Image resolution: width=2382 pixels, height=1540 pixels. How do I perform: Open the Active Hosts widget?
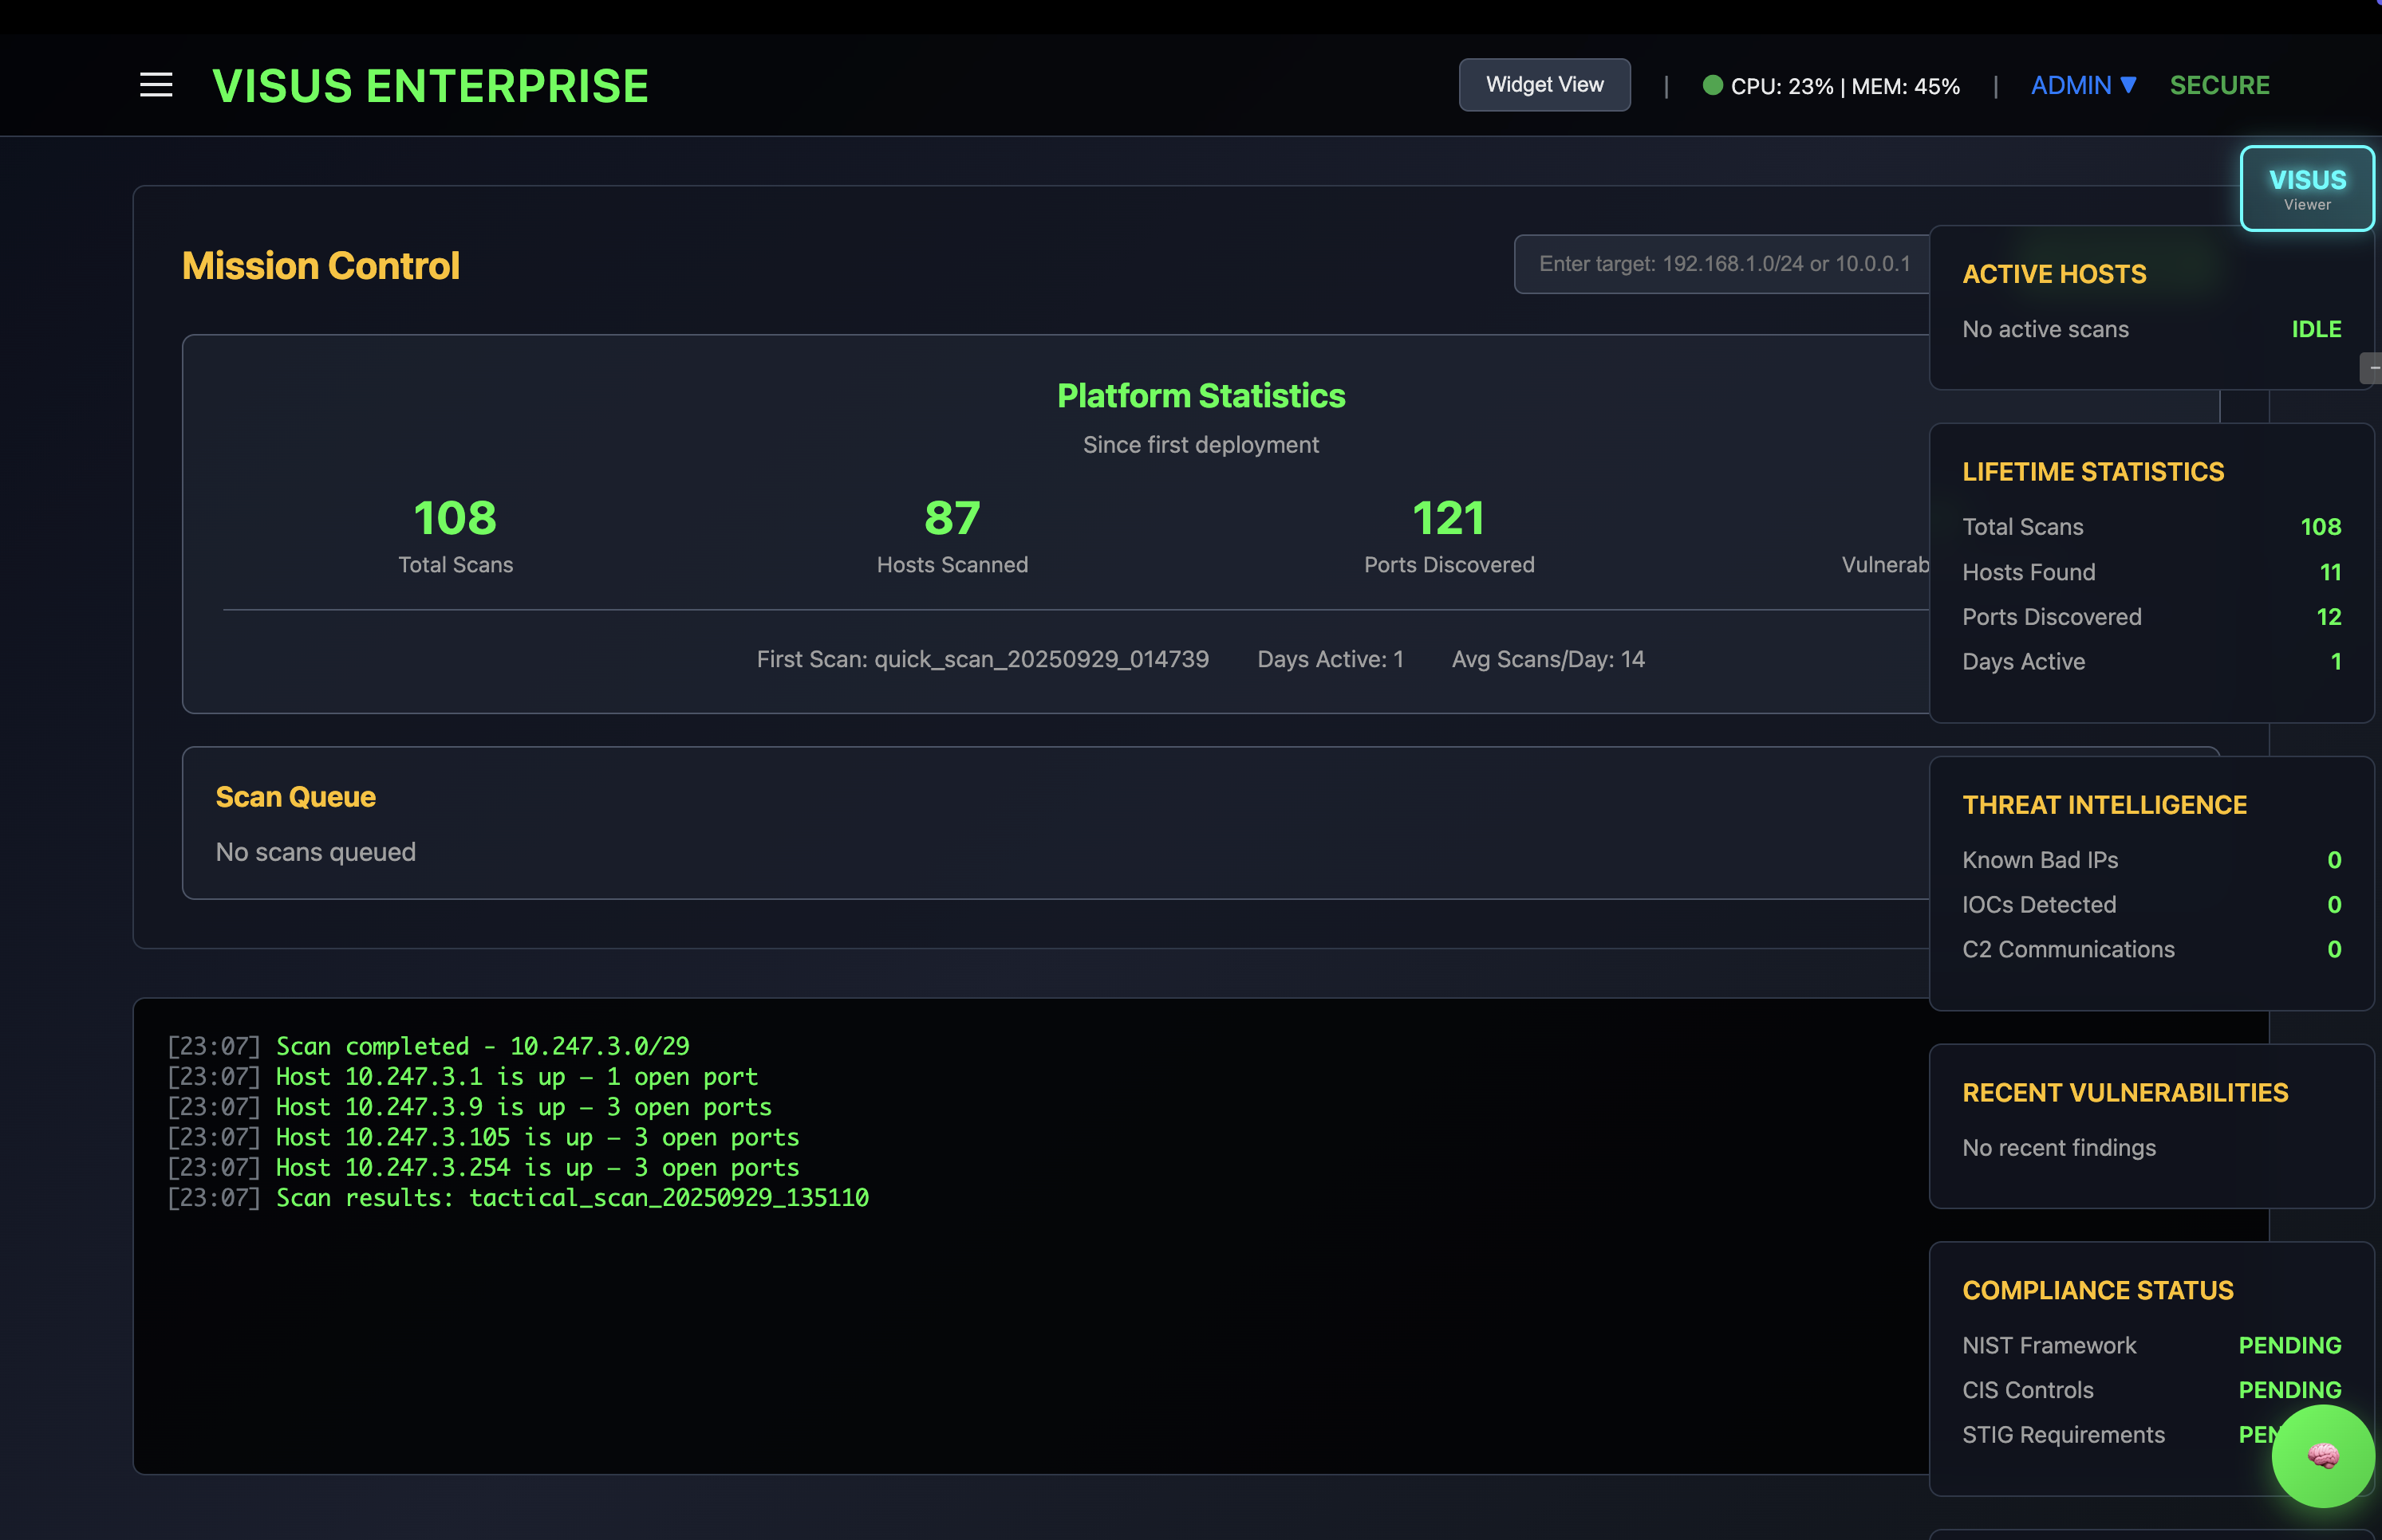pyautogui.click(x=2053, y=274)
